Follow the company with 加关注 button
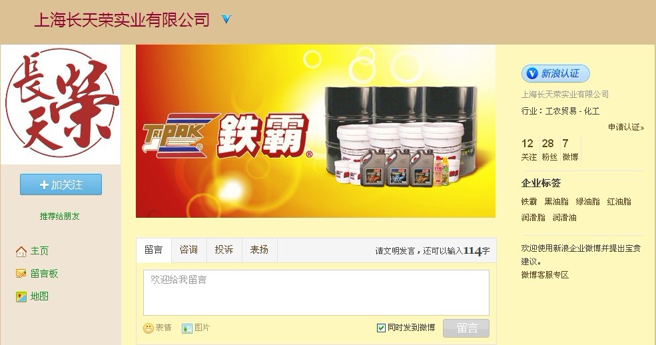The width and height of the screenshot is (656, 345). [61, 184]
